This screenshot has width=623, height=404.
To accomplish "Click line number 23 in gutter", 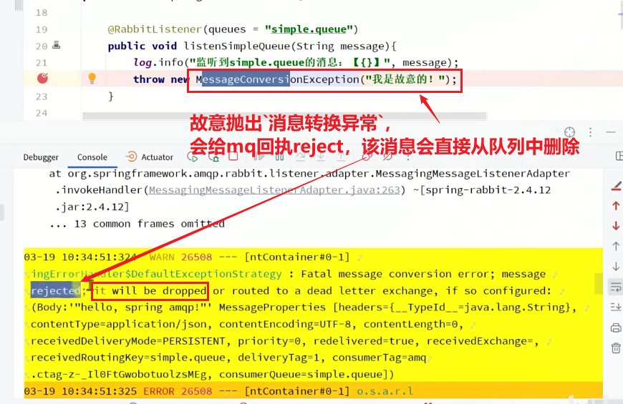I will [42, 97].
